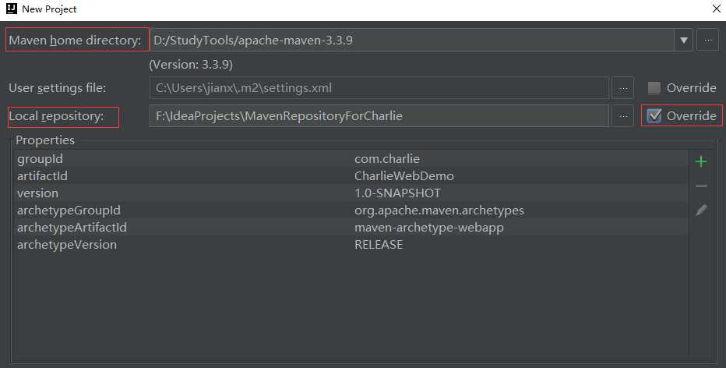This screenshot has height=368, width=726.
Task: Remove selected property with minus icon
Action: (x=701, y=186)
